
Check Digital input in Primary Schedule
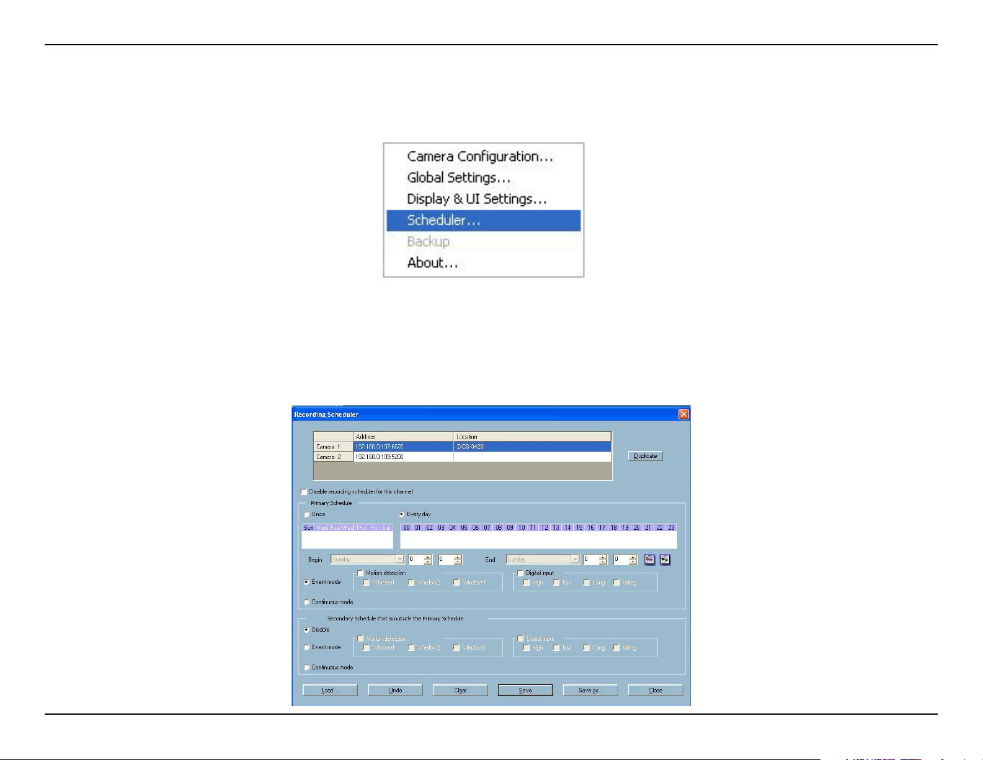point(520,573)
